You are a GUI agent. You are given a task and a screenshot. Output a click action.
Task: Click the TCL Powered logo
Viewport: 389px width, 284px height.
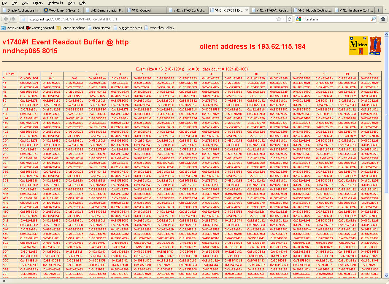(x=375, y=46)
